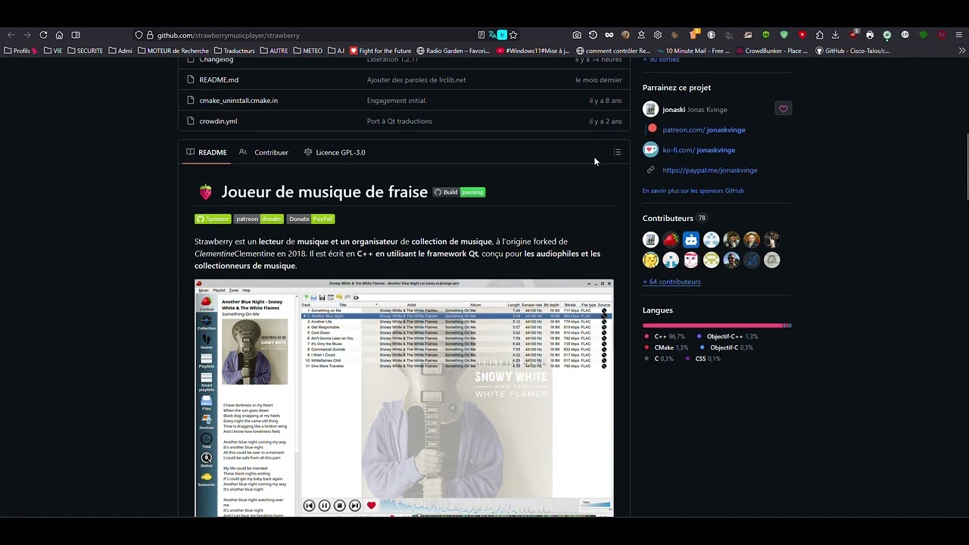The width and height of the screenshot is (969, 545).
Task: Open the crowdin.yml file
Action: click(x=219, y=121)
